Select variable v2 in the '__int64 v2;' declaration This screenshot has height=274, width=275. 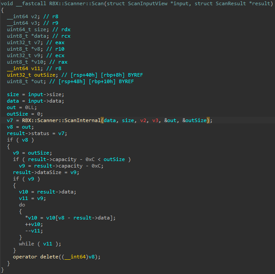click(34, 16)
